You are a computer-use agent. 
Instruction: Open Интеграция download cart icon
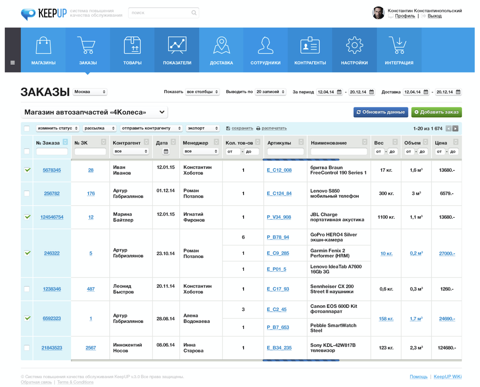tap(399, 46)
